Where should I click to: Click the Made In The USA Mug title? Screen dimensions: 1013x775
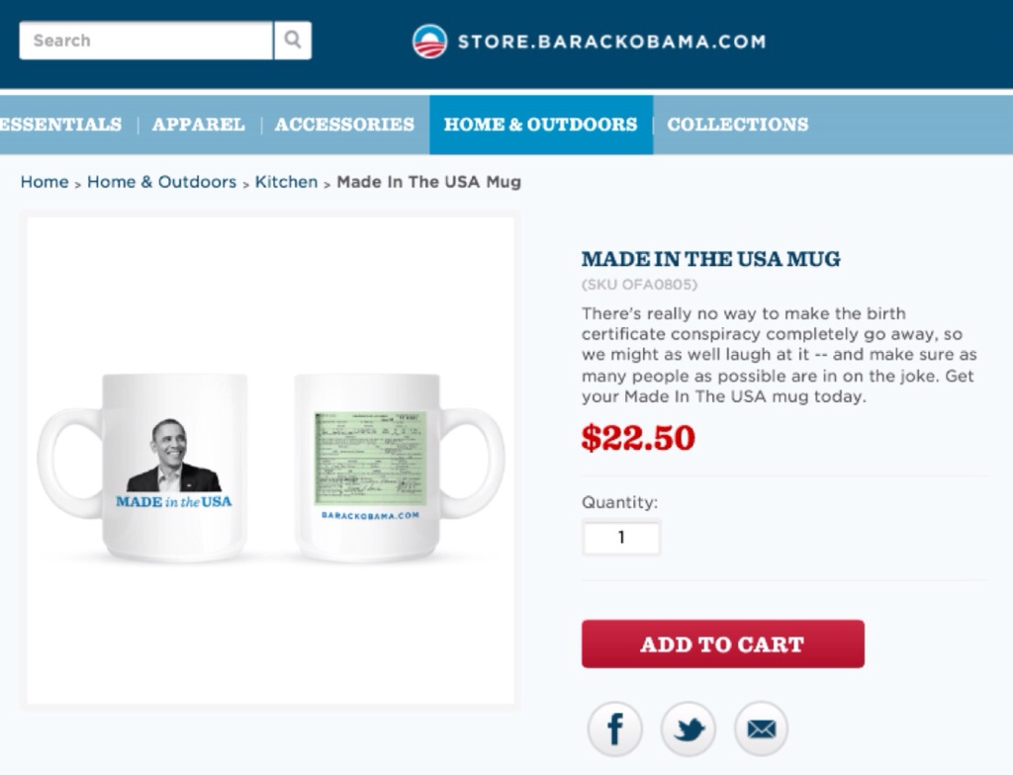(x=710, y=259)
